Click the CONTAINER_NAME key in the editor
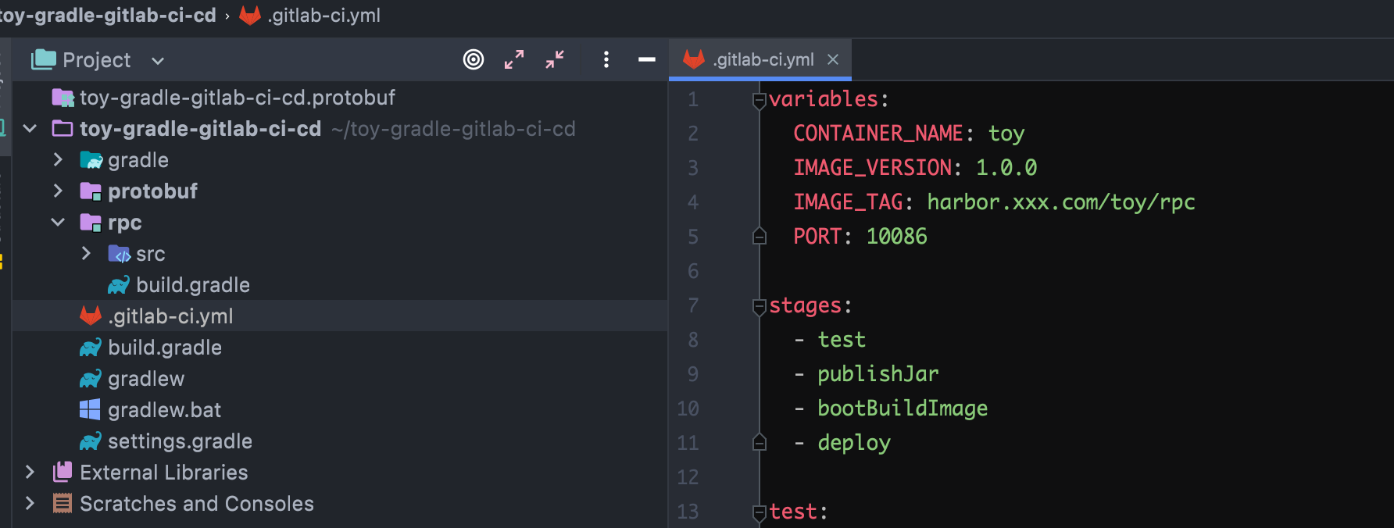This screenshot has height=528, width=1394. 878,134
